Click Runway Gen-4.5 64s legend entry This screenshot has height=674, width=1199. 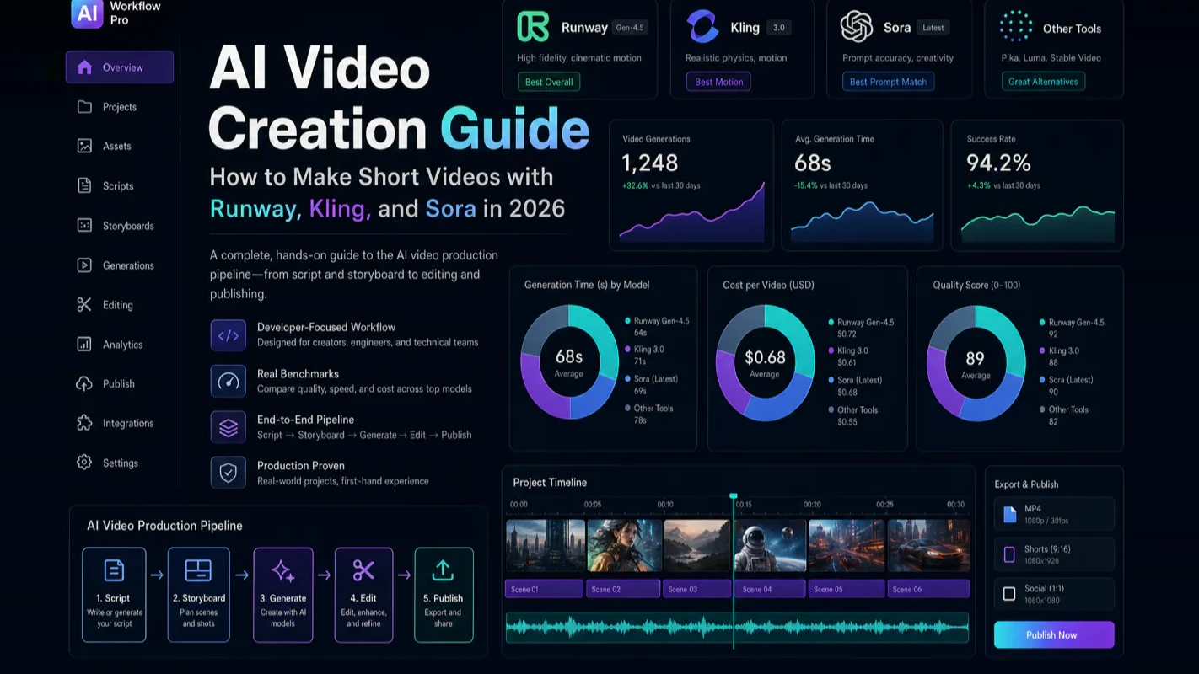(x=656, y=327)
